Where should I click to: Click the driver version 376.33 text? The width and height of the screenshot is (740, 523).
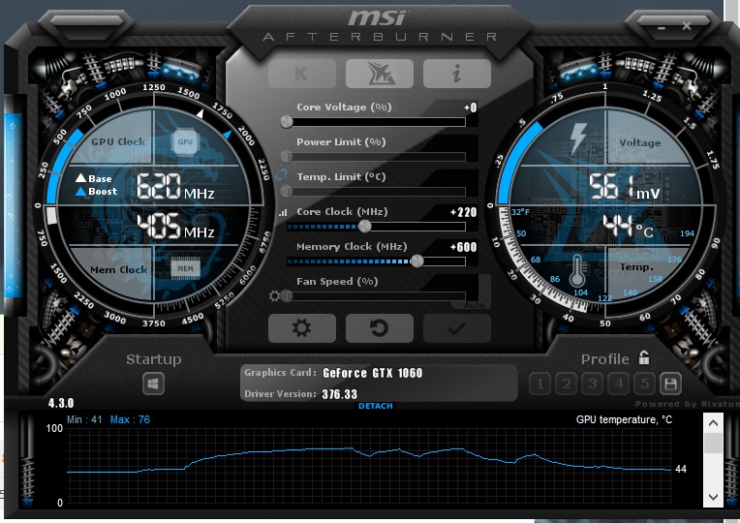340,394
